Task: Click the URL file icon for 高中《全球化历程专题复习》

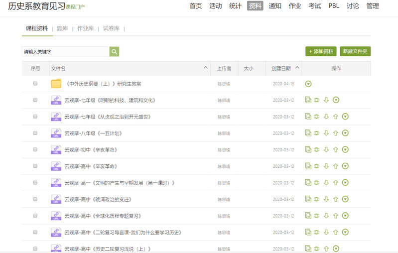Action: point(56,216)
